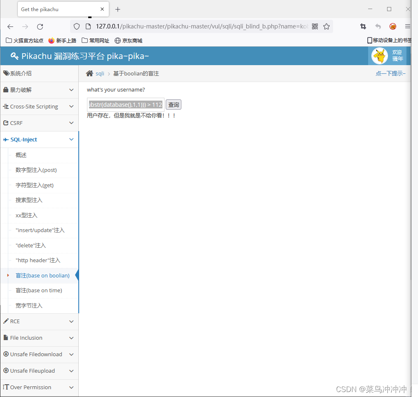This screenshot has width=418, height=397.
Task: Click the Unsafe Filedownload arrow icon
Action: point(6,354)
